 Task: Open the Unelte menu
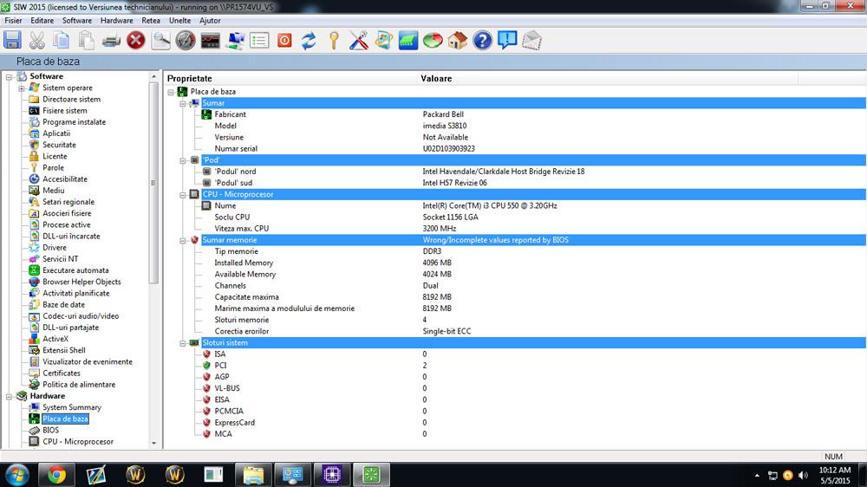click(x=179, y=21)
